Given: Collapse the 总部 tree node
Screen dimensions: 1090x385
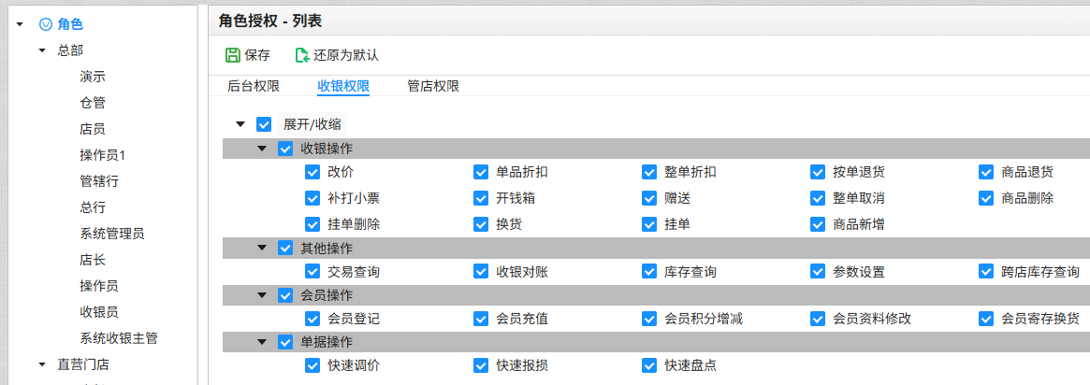Looking at the screenshot, I should 42,50.
